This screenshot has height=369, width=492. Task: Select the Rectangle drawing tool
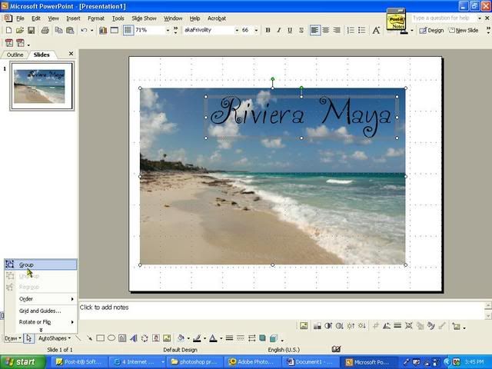tap(101, 338)
